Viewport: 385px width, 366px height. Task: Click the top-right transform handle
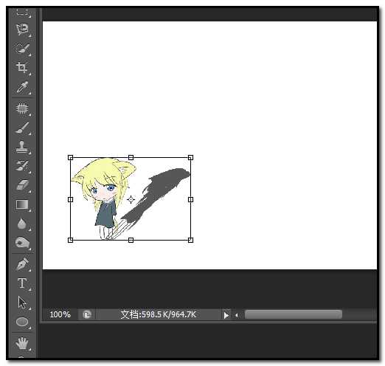tap(190, 157)
